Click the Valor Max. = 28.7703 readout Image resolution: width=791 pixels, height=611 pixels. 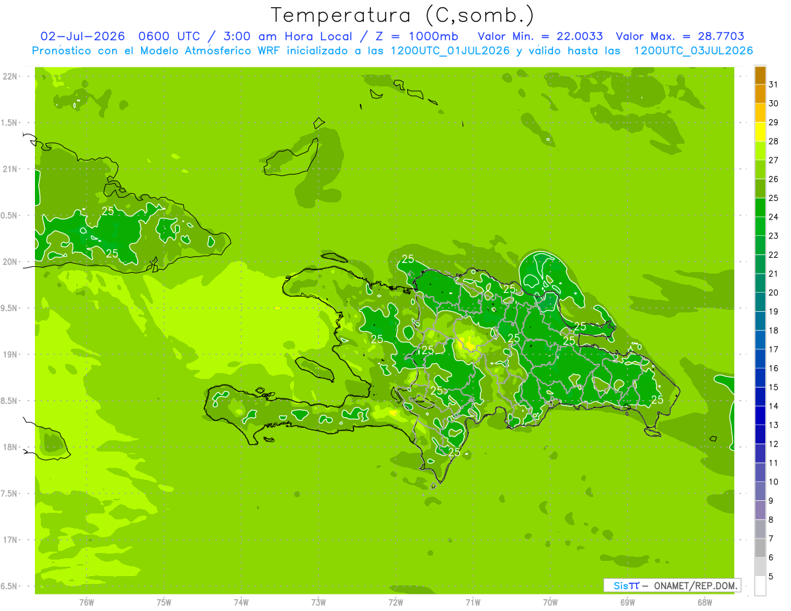(680, 36)
